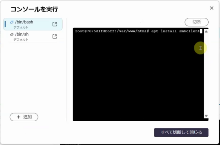Click the connected plug icon beside /bin/bash
The height and width of the screenshot is (145, 220).
(12, 22)
